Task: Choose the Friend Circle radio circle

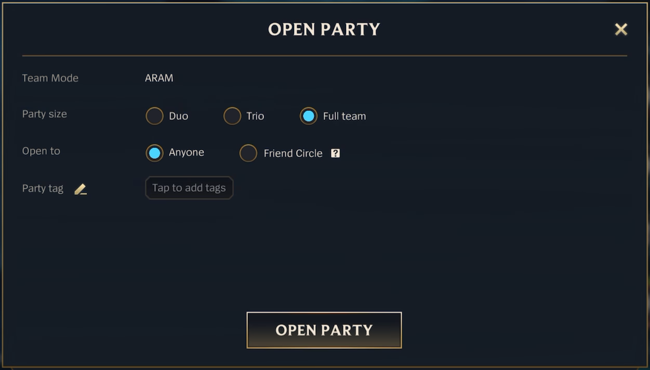Action: click(x=248, y=153)
